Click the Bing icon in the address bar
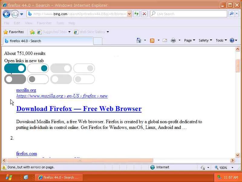This screenshot has height=182, width=242. [x=30, y=14]
